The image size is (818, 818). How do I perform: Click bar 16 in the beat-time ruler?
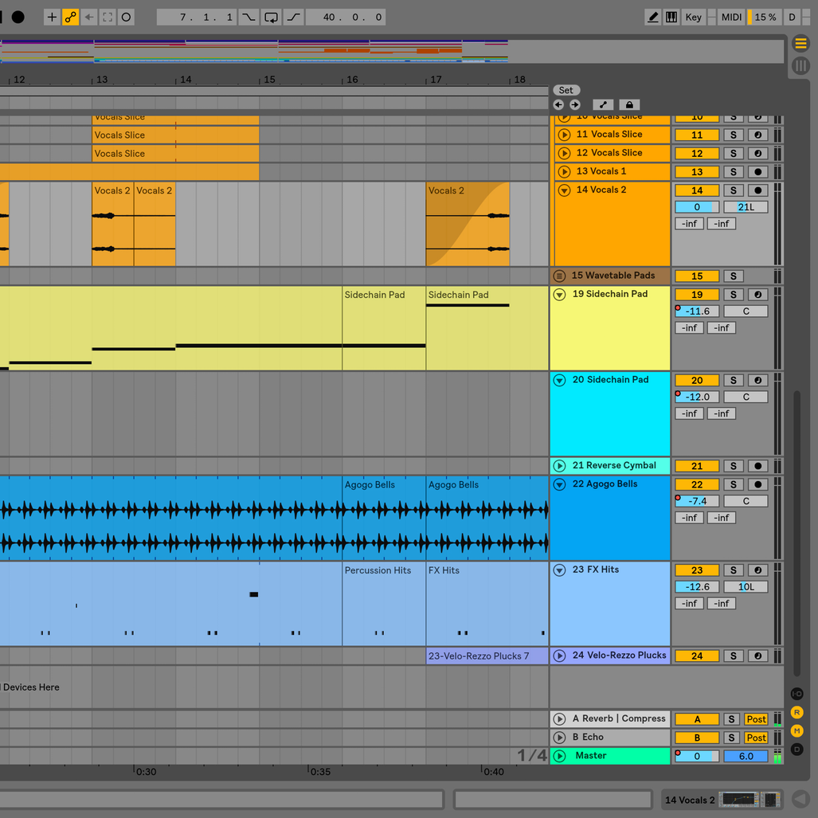point(352,80)
